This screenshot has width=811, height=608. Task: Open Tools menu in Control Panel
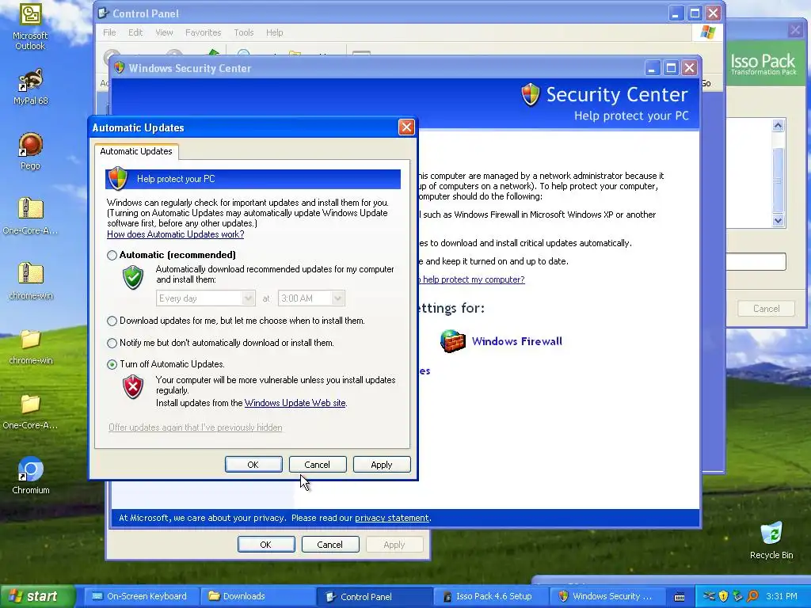click(244, 32)
